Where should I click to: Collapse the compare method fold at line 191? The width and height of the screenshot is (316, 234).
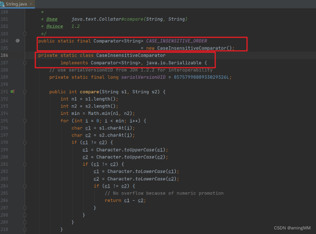(25, 92)
